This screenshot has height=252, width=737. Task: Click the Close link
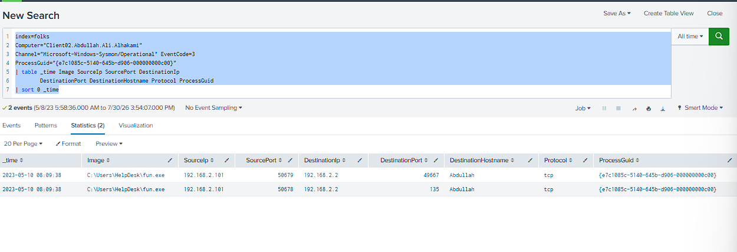point(715,13)
